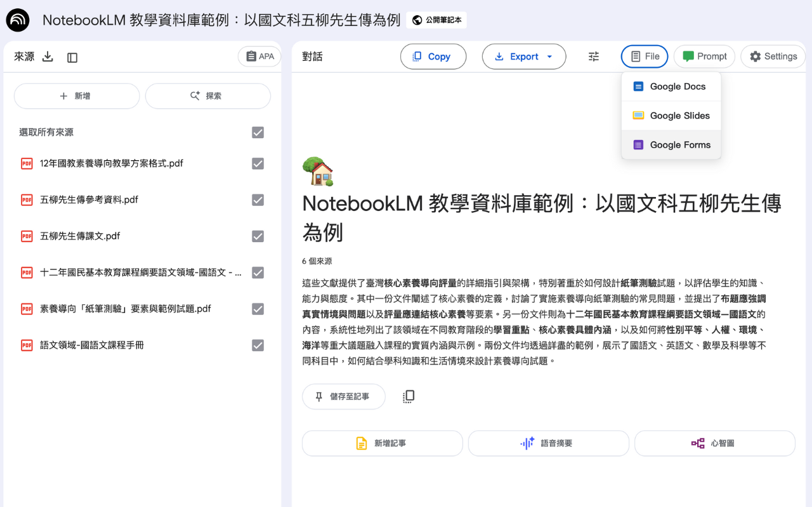Viewport: 812px width, 507px height.
Task: Open the File dropdown menu
Action: tap(644, 56)
